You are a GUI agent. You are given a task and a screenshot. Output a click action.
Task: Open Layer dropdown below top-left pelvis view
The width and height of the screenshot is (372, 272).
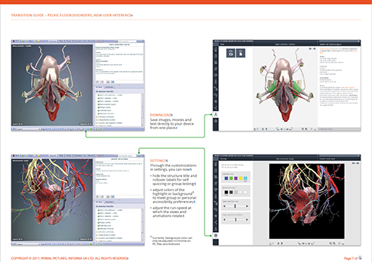click(x=29, y=129)
